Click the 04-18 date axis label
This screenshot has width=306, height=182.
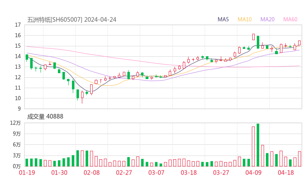pos(286,172)
